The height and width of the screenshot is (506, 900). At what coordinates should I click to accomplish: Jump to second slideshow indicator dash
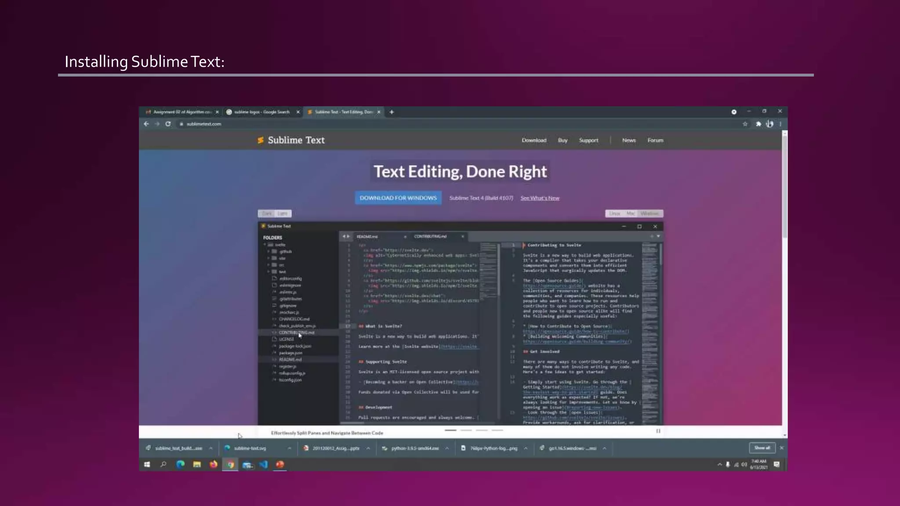[466, 430]
